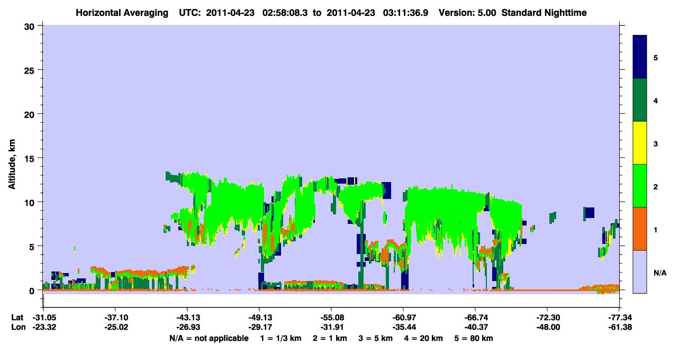Click latitude value -55.08

click(x=331, y=317)
